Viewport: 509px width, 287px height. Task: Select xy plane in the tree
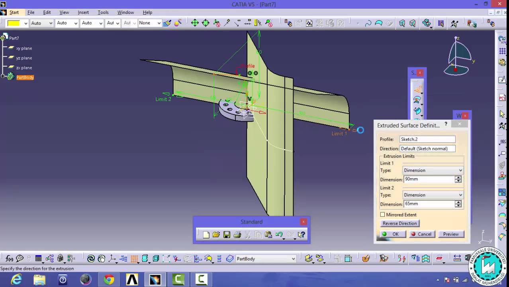pos(24,48)
